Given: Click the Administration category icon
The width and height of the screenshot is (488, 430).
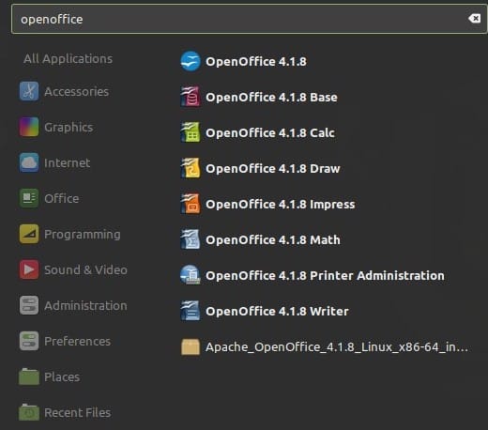Looking at the screenshot, I should click(x=29, y=305).
